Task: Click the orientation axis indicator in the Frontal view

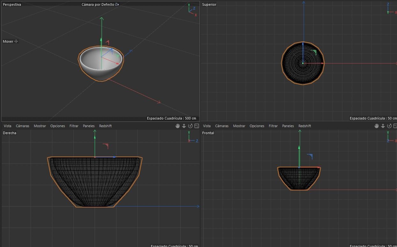Action: 392,137
